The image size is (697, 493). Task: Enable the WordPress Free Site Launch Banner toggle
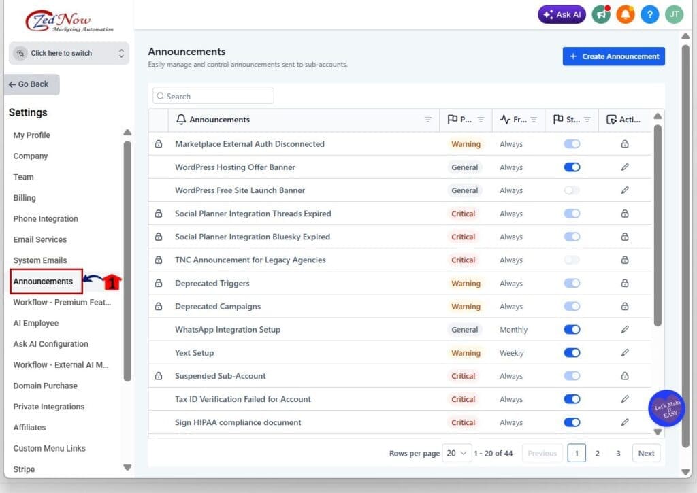coord(572,190)
